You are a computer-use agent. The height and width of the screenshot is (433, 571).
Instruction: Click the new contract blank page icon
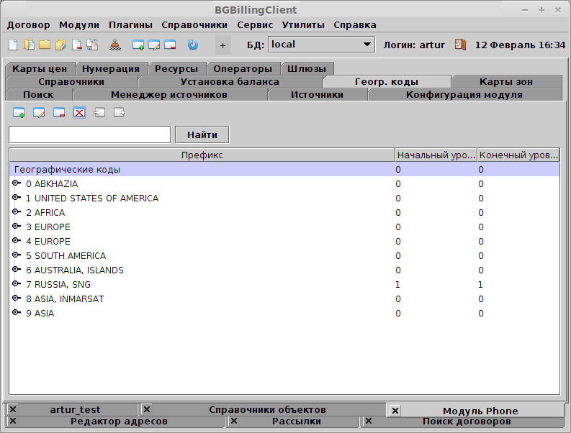(12, 45)
